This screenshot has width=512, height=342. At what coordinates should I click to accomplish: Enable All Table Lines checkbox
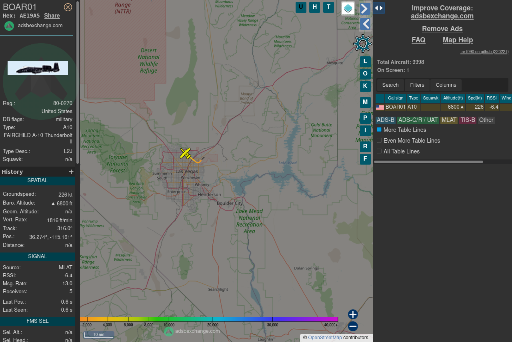(379, 151)
